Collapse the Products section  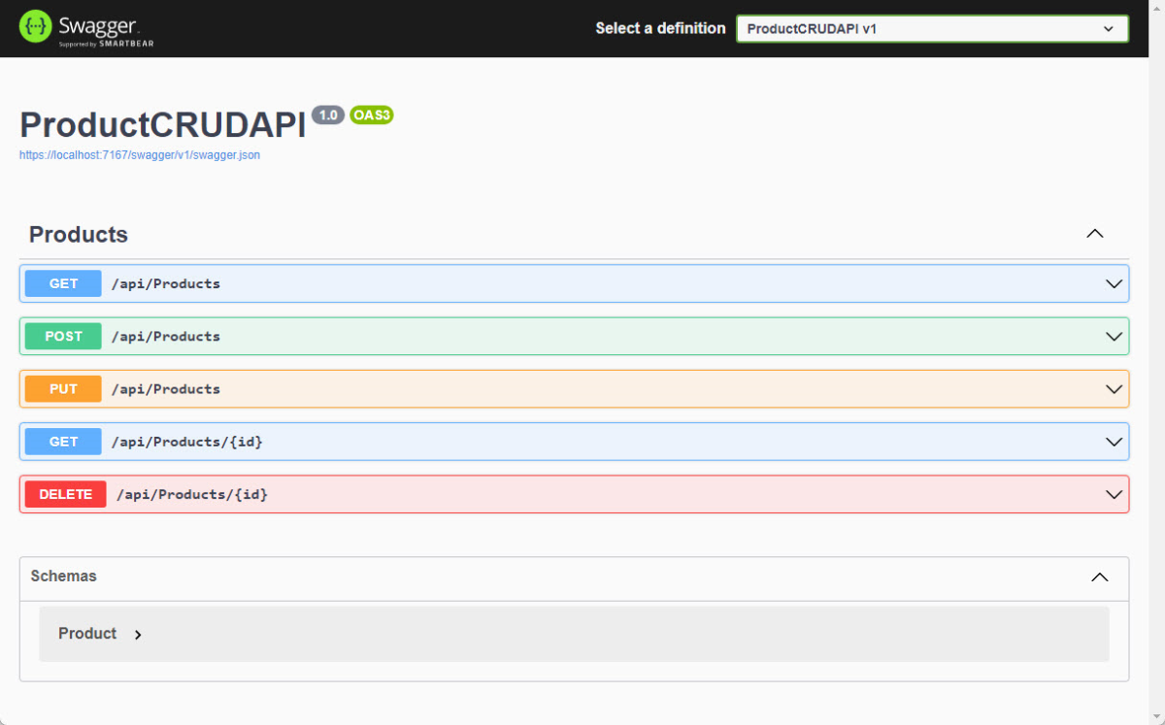(1095, 234)
